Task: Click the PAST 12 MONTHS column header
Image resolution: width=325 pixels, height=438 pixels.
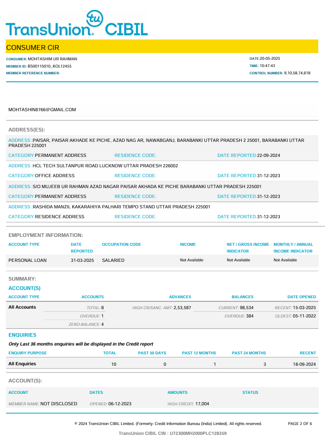Action: point(199,353)
